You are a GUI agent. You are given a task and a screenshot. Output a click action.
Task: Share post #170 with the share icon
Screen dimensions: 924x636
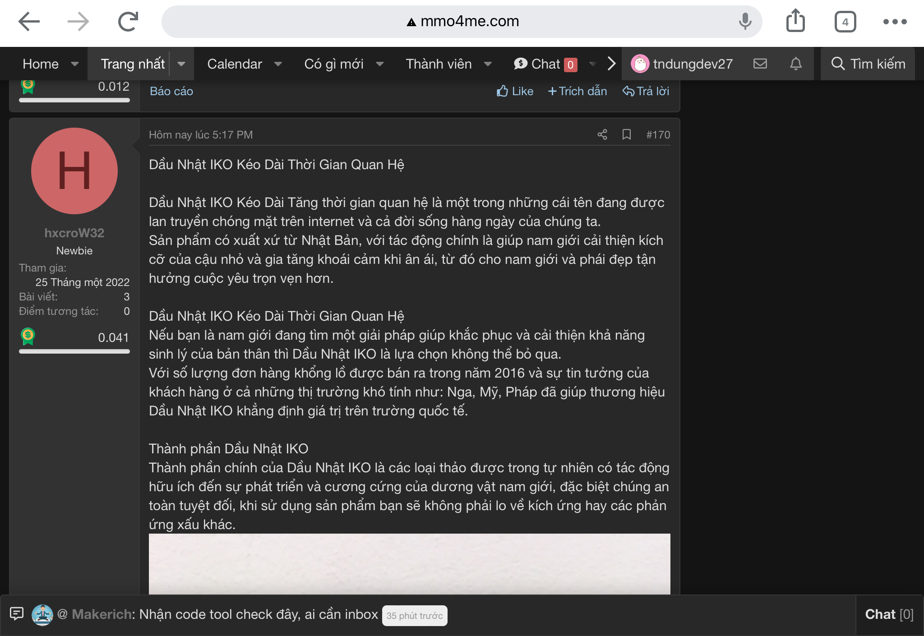(x=602, y=134)
